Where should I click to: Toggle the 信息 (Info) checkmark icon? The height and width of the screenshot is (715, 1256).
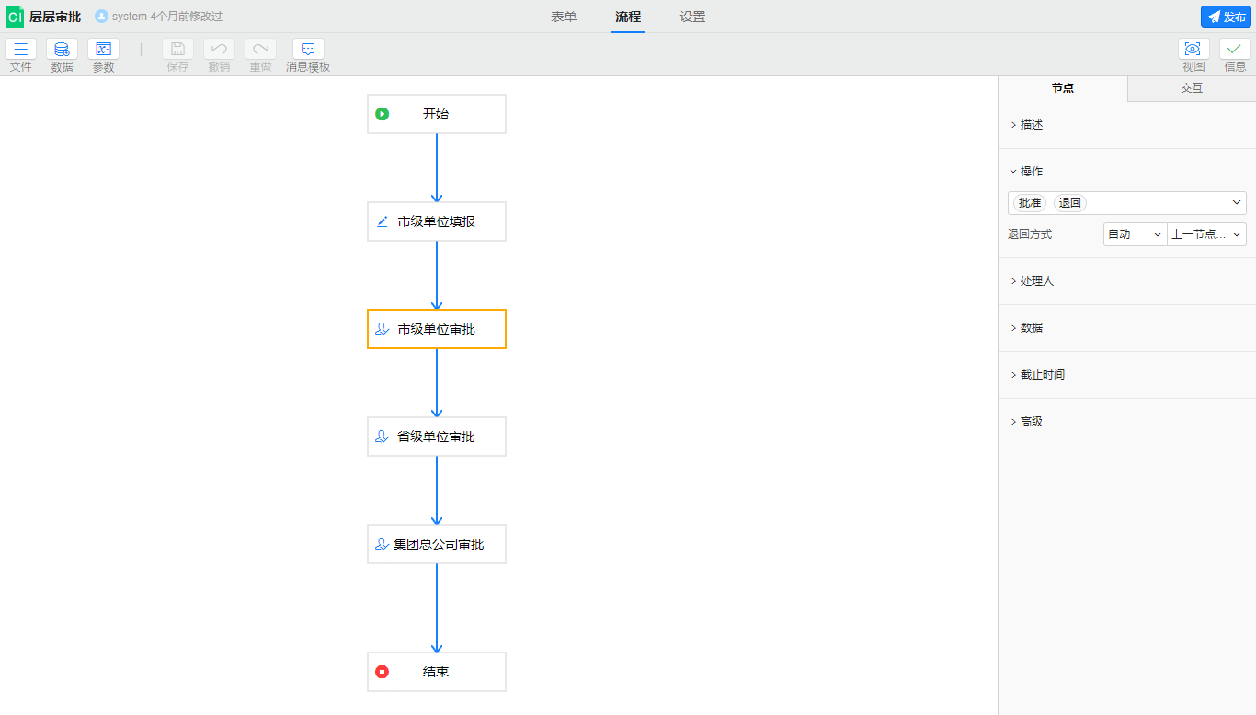[x=1235, y=50]
